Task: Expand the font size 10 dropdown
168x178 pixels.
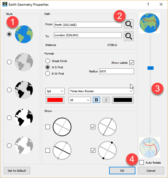Action: [80, 100]
